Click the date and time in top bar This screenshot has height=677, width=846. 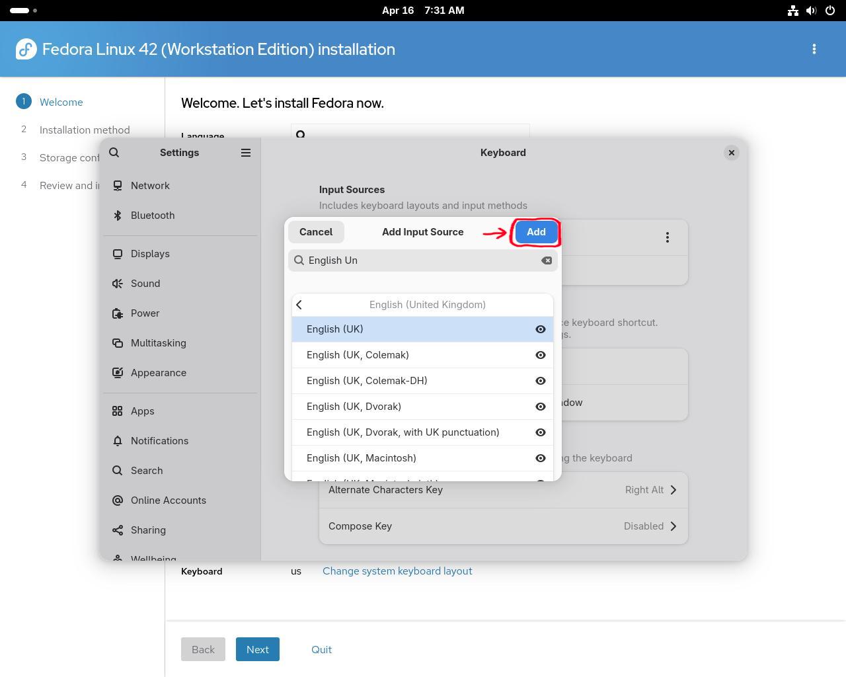point(423,11)
